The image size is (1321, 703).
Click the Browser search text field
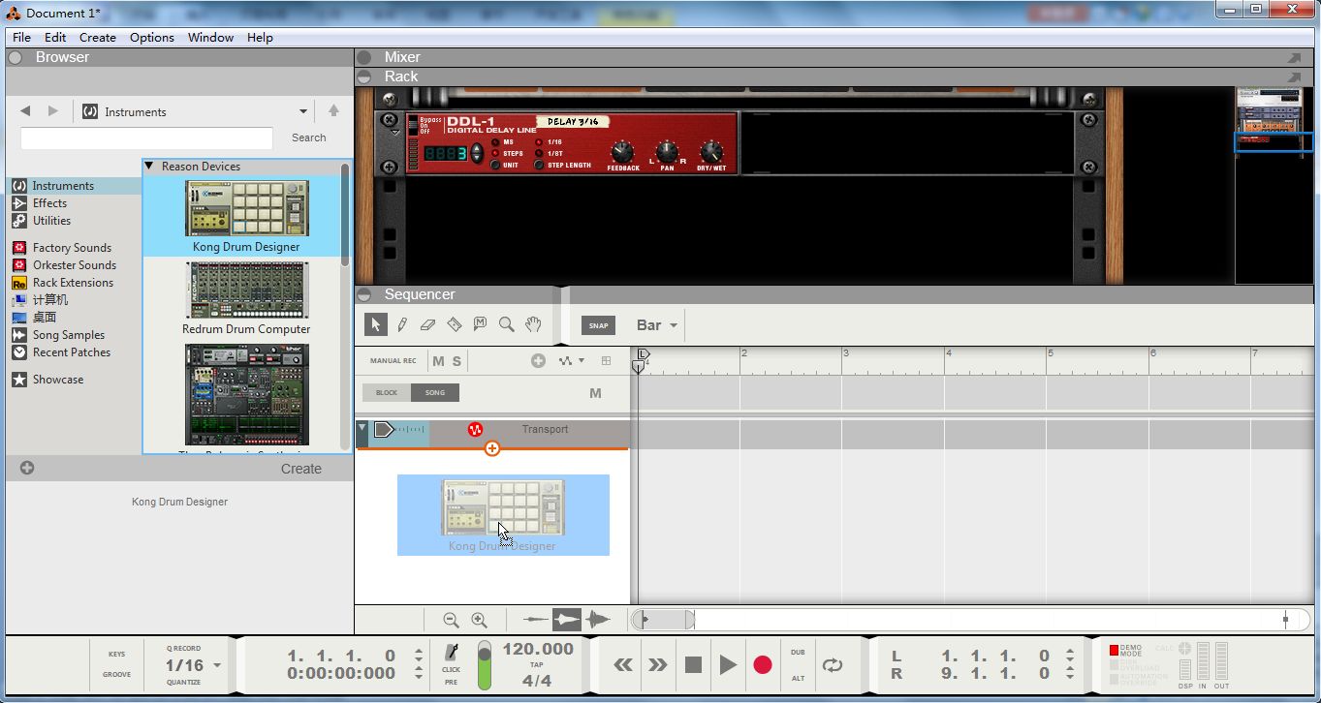[x=146, y=138]
